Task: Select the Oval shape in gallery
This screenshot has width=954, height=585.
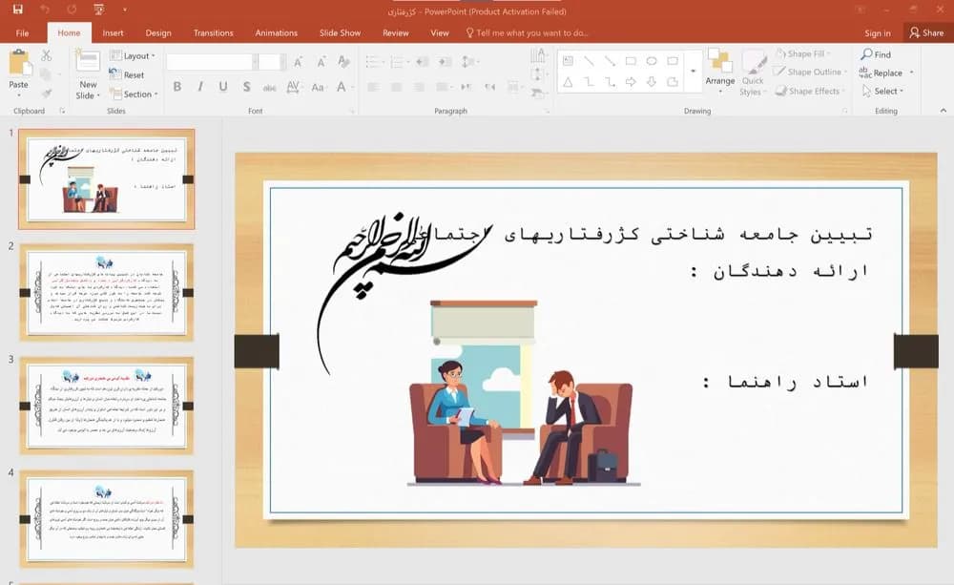Action: 652,61
